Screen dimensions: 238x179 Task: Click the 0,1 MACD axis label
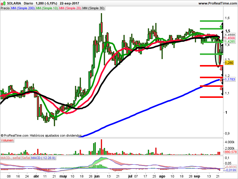[x=227, y=158]
